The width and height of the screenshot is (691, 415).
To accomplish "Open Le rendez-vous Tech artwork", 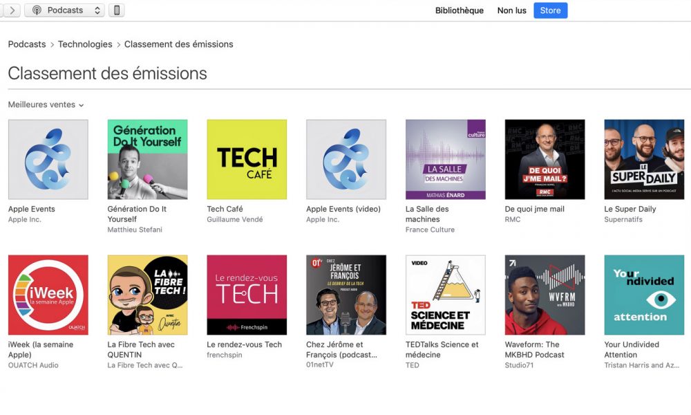I will (247, 295).
